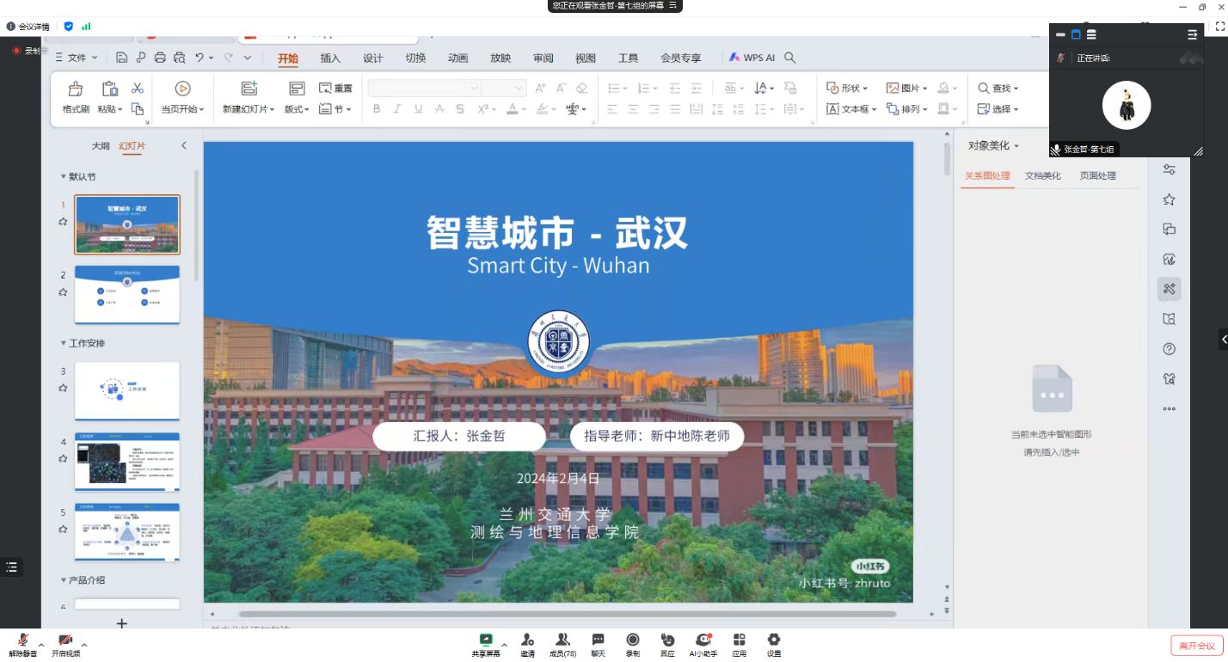The height and width of the screenshot is (662, 1228).
Task: Click the Print icon in quick toolbar
Action: click(159, 58)
